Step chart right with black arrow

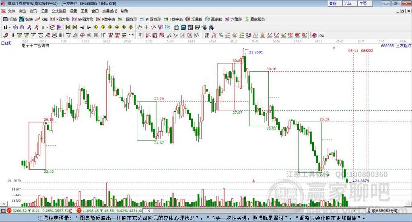[89, 27]
